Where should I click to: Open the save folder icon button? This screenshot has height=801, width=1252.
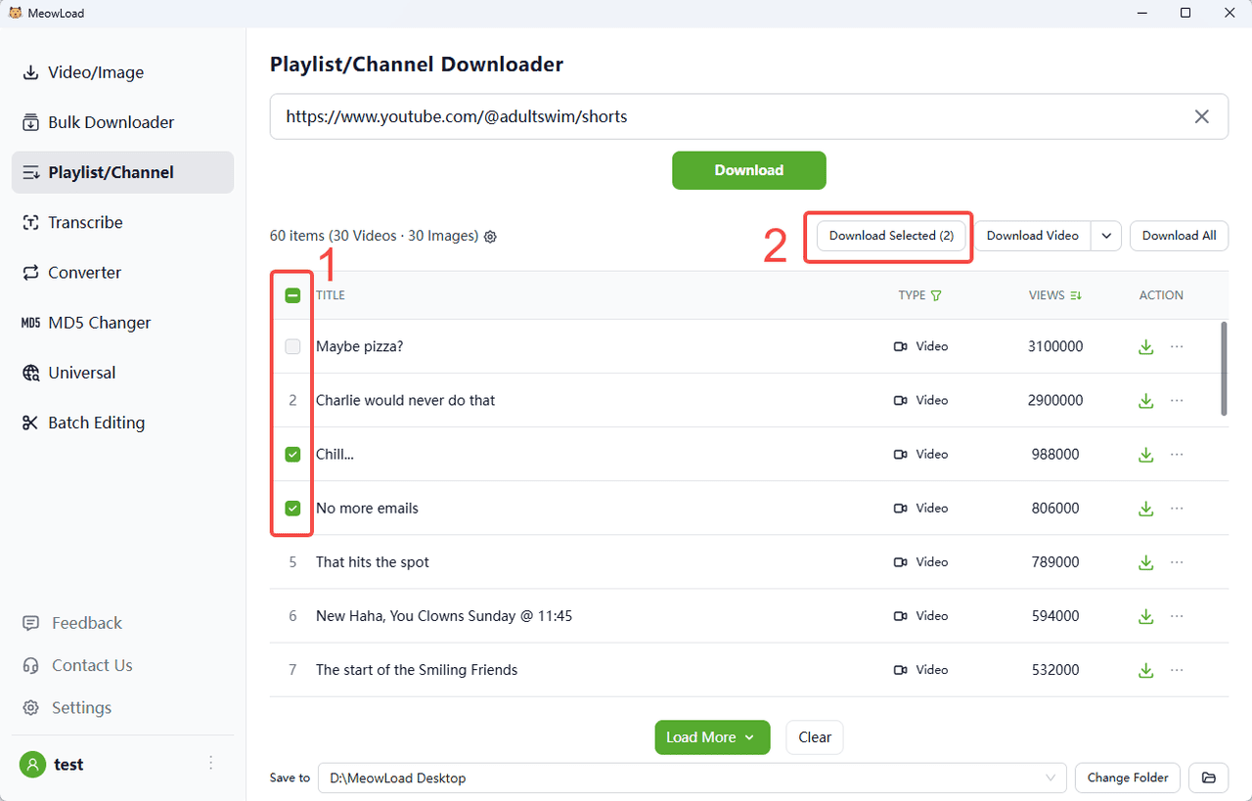coord(1209,778)
